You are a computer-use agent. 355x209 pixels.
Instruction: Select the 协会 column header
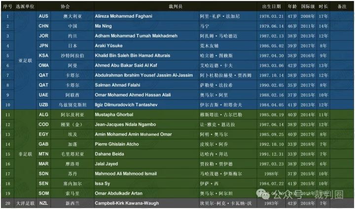(x=65, y=7)
